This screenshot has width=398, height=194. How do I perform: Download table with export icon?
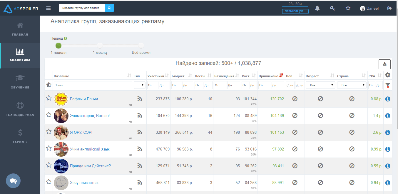click(384, 64)
